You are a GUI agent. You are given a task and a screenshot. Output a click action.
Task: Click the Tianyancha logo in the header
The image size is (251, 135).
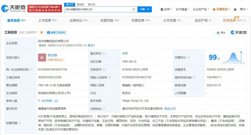(x=13, y=8)
